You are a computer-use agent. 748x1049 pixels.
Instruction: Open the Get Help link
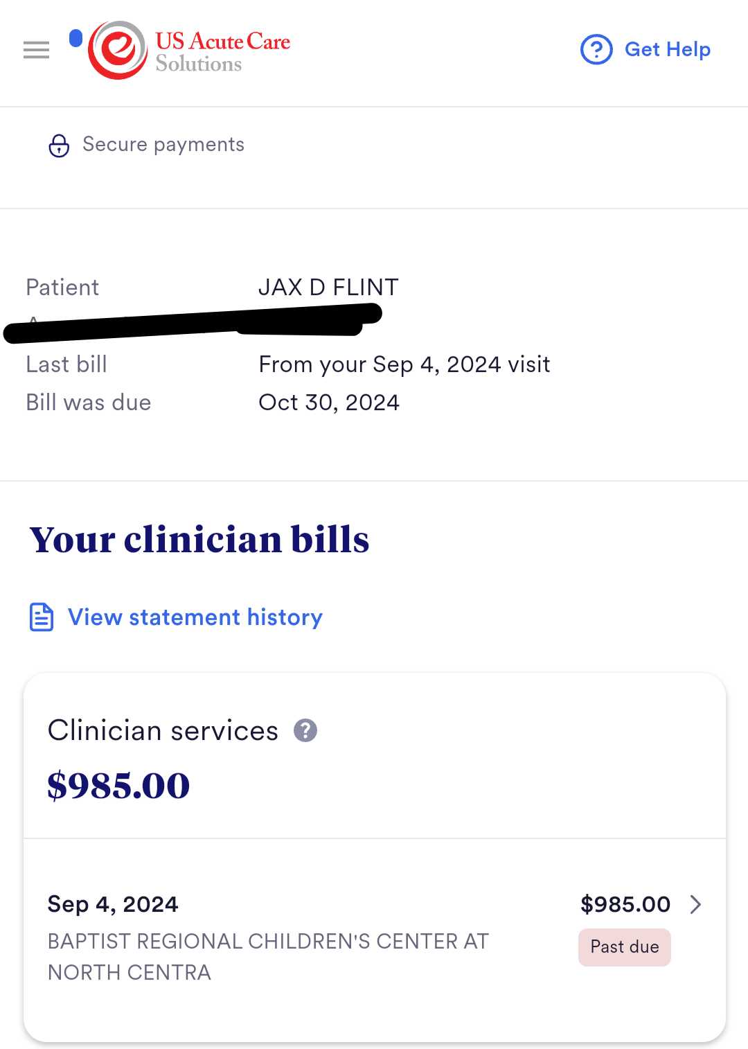click(667, 50)
